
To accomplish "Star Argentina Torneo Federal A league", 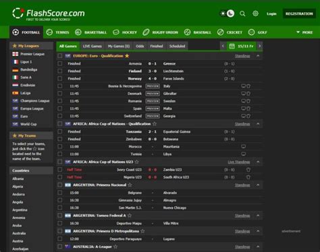I will point(130,216).
